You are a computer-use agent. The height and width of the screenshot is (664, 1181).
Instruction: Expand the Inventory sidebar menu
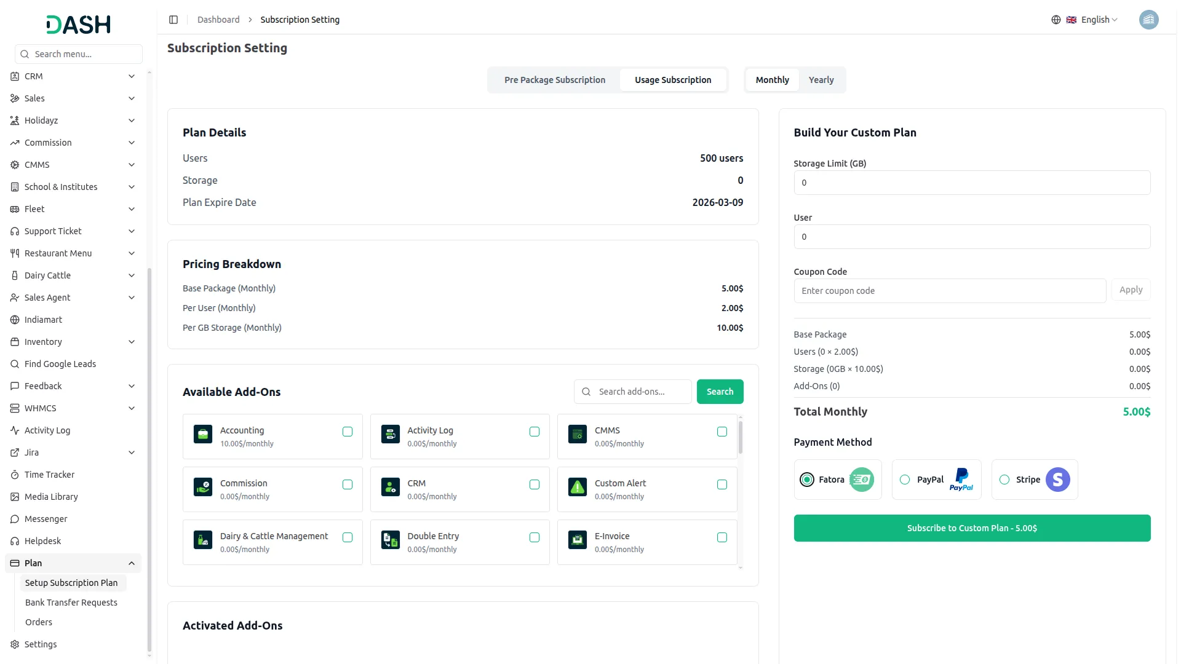click(73, 342)
